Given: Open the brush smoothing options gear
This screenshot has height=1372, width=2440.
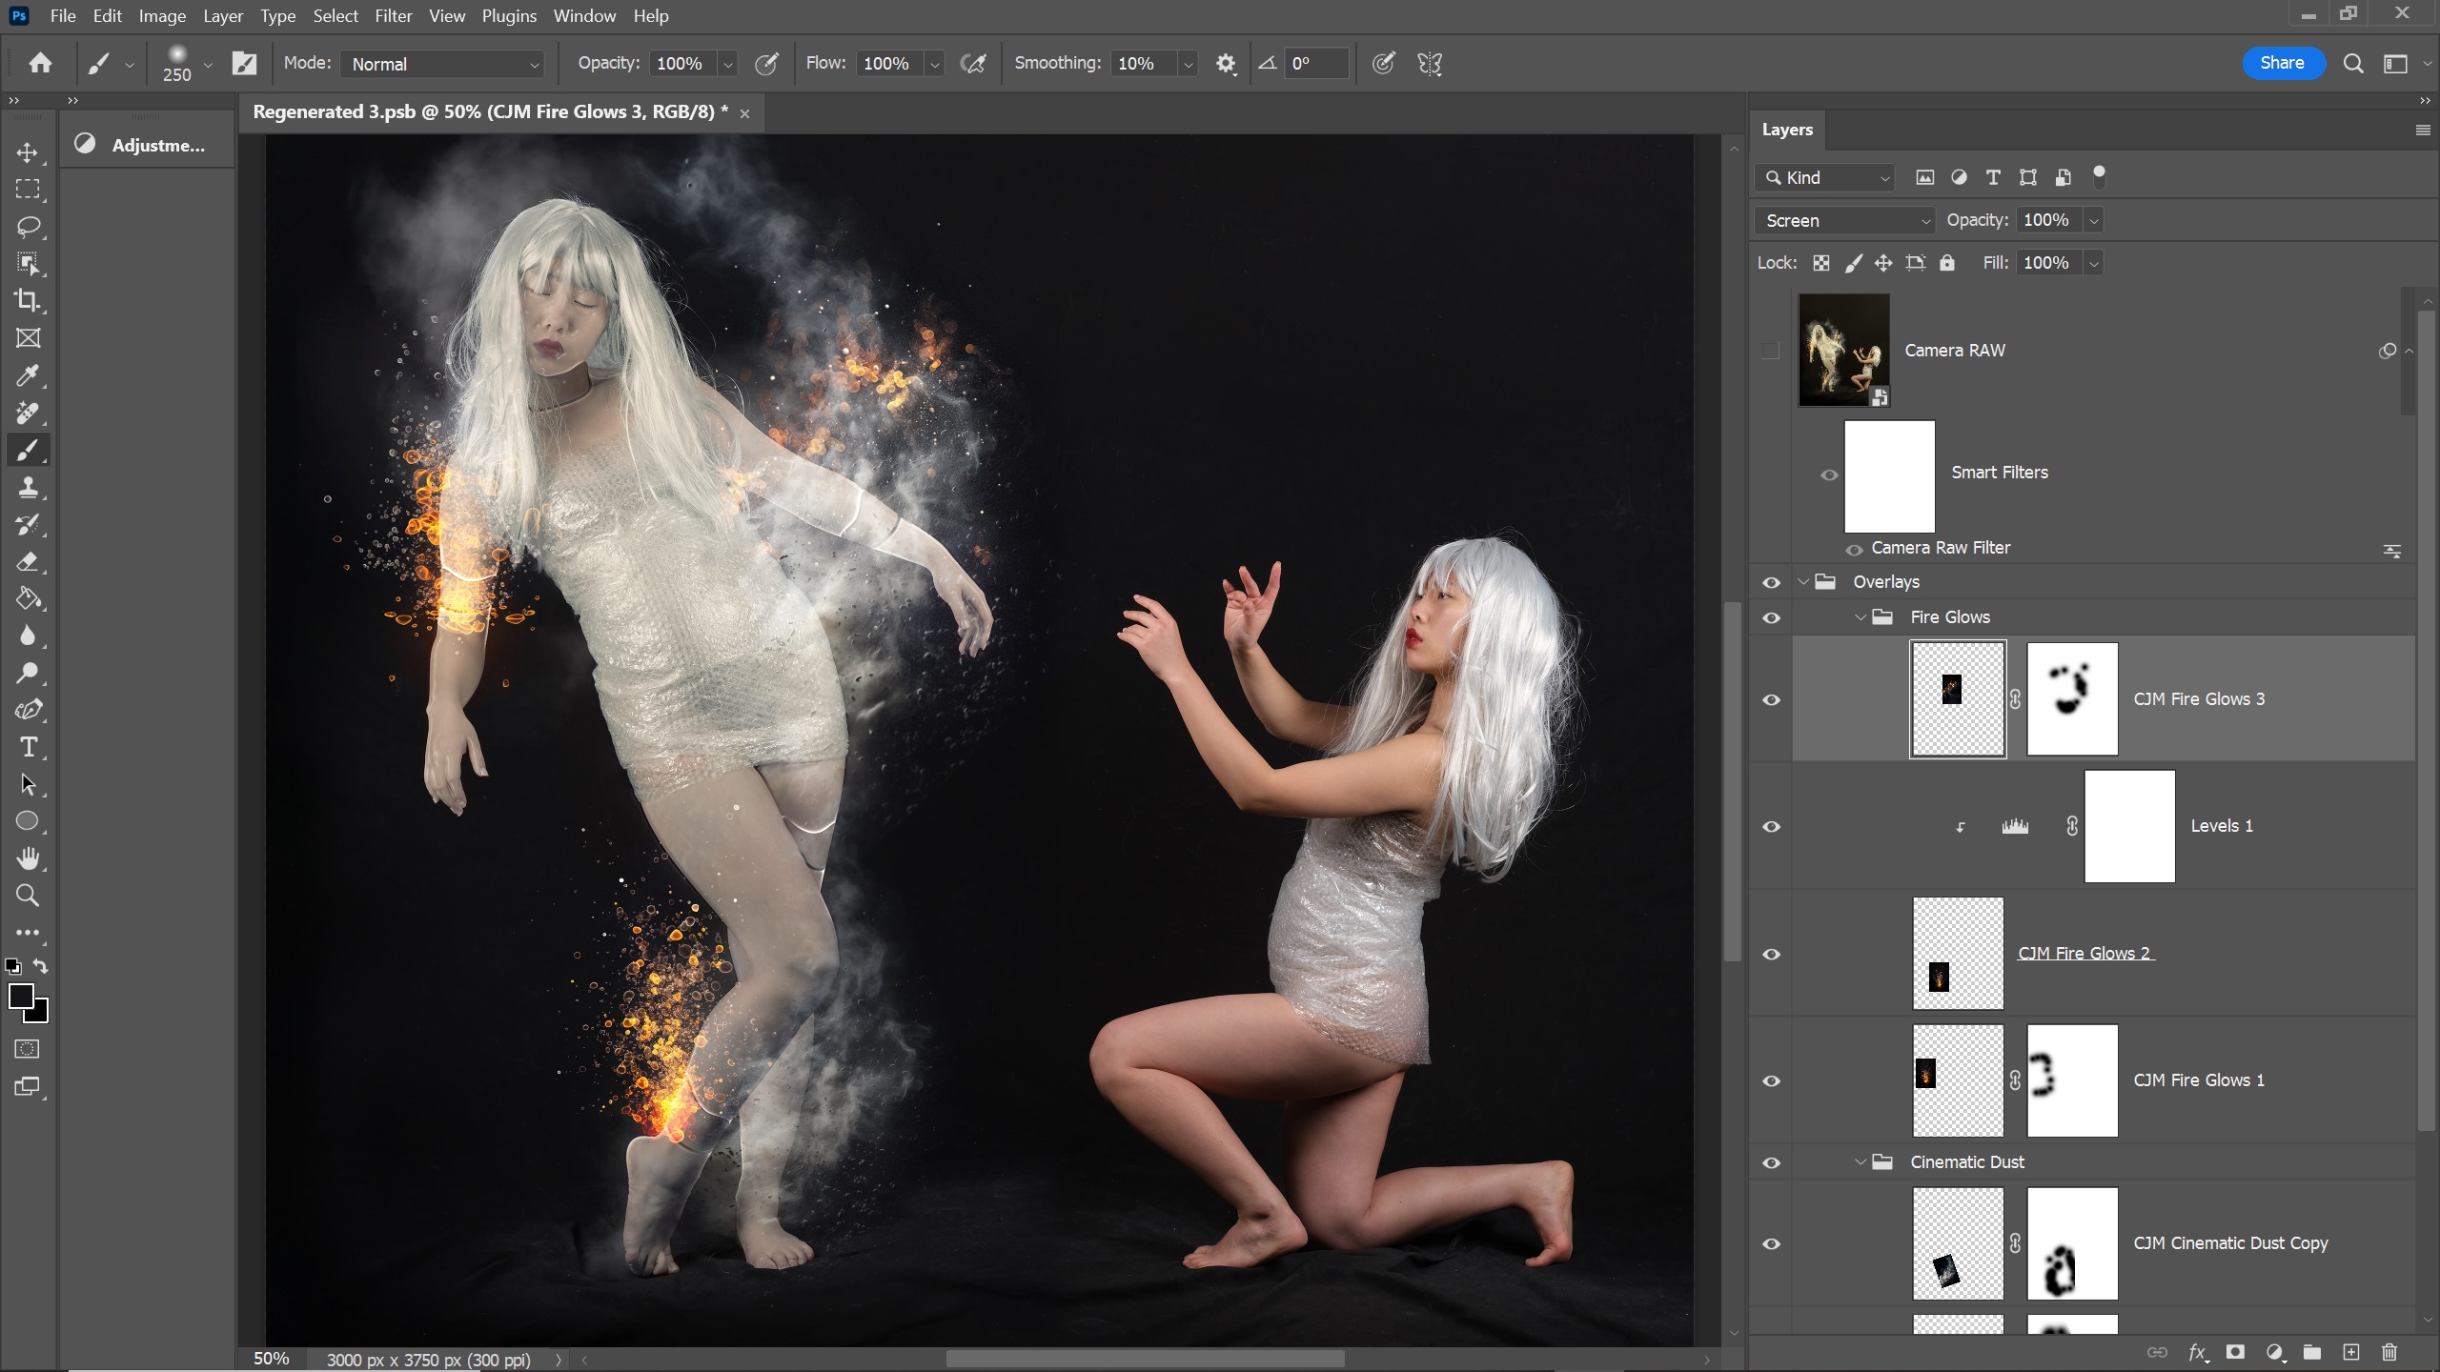Looking at the screenshot, I should [x=1226, y=64].
